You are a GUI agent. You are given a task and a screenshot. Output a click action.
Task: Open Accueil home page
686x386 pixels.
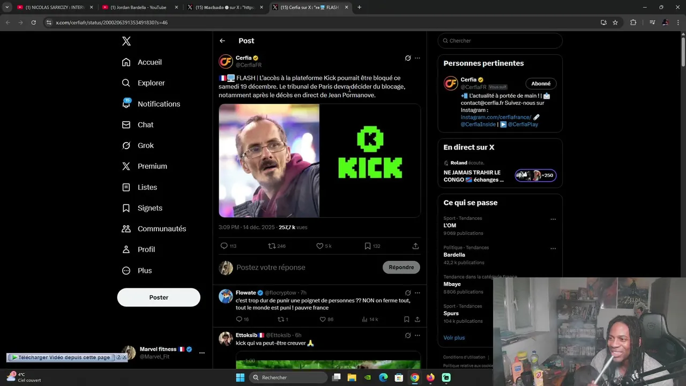(x=142, y=62)
